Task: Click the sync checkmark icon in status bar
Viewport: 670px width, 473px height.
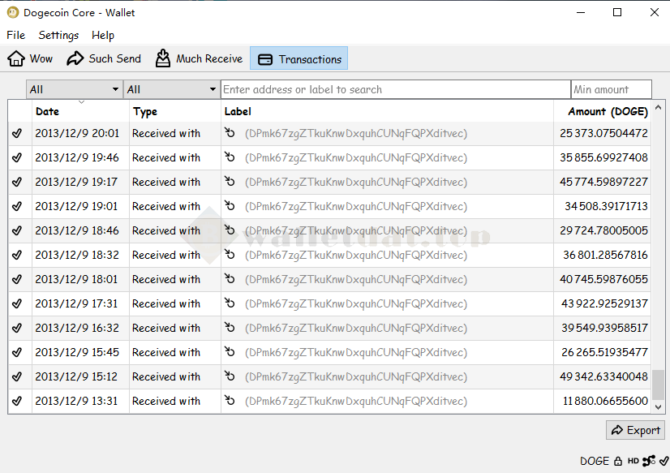Action: 663,461
